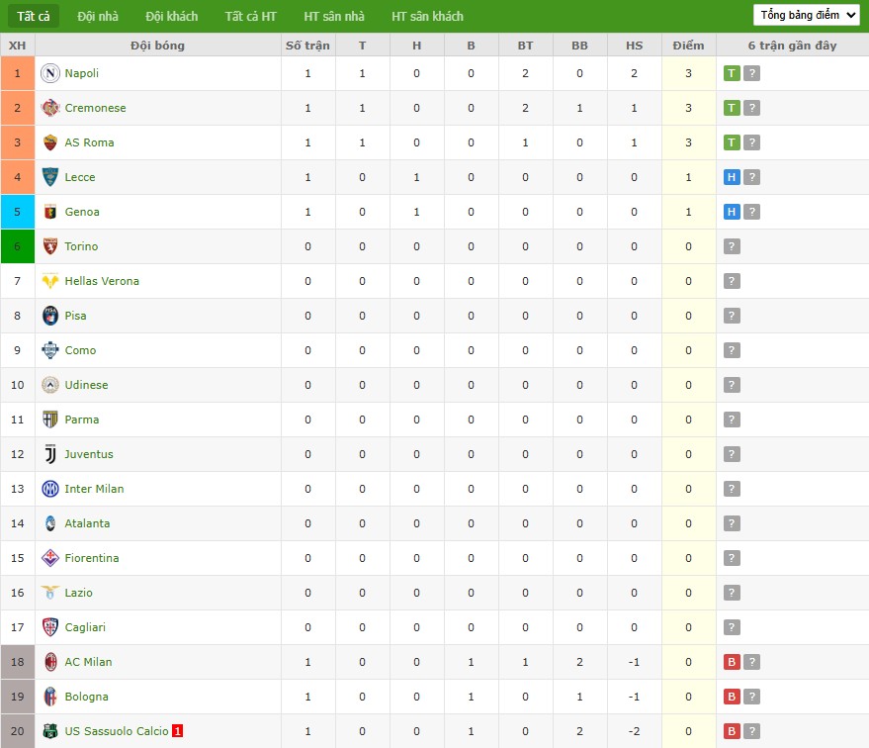The width and height of the screenshot is (869, 748).
Task: Open the "Tổng bảng điểm" dropdown
Action: (x=807, y=15)
